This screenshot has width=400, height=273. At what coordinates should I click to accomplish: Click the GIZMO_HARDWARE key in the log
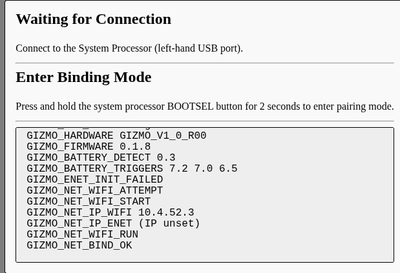pyautogui.click(x=70, y=136)
